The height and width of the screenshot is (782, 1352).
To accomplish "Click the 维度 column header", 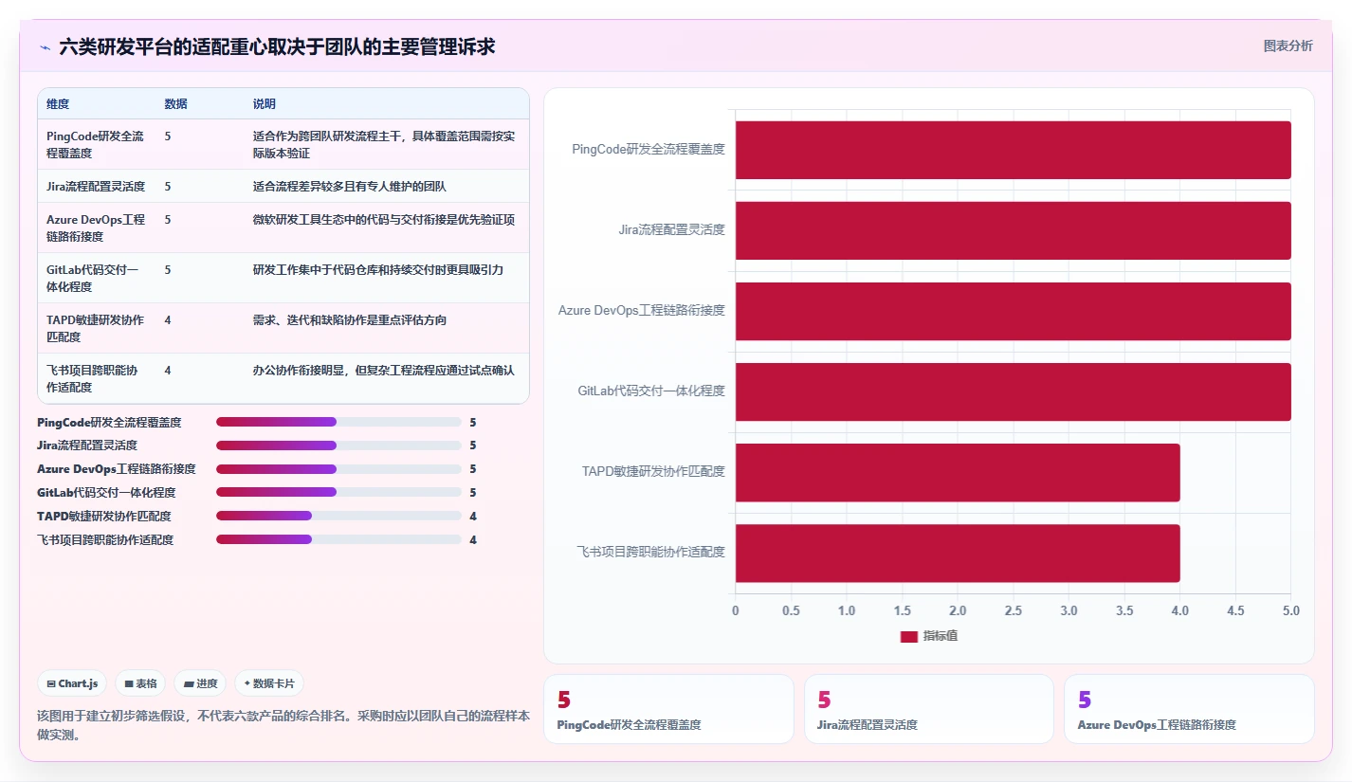I will (58, 103).
